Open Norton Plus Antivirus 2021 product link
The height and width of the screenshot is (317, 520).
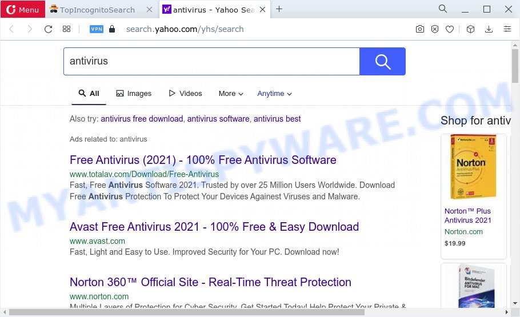[x=468, y=215]
